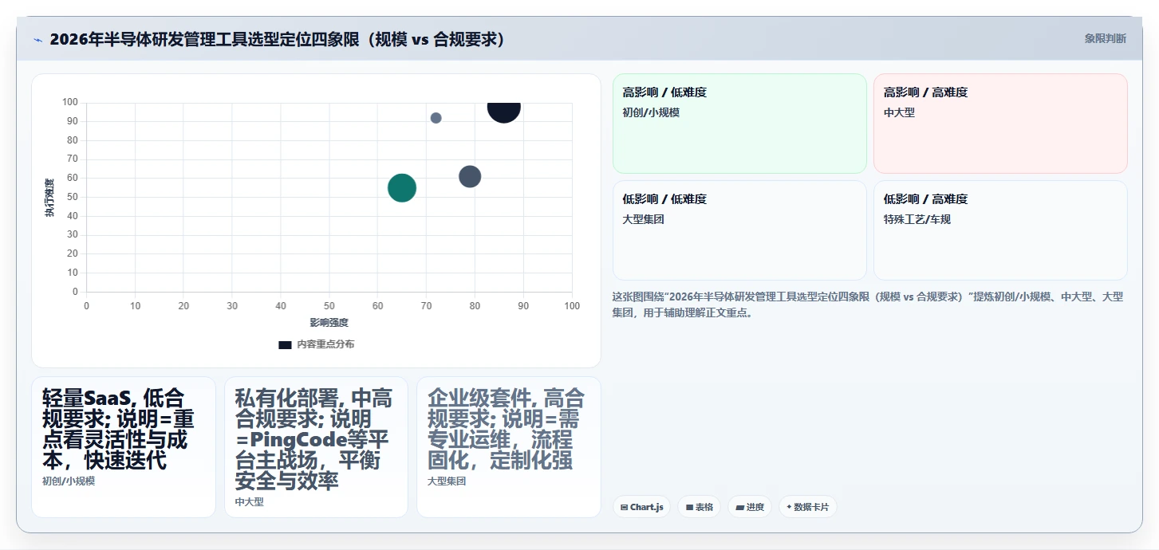Click the 数据卡片 tag chip

(x=808, y=507)
